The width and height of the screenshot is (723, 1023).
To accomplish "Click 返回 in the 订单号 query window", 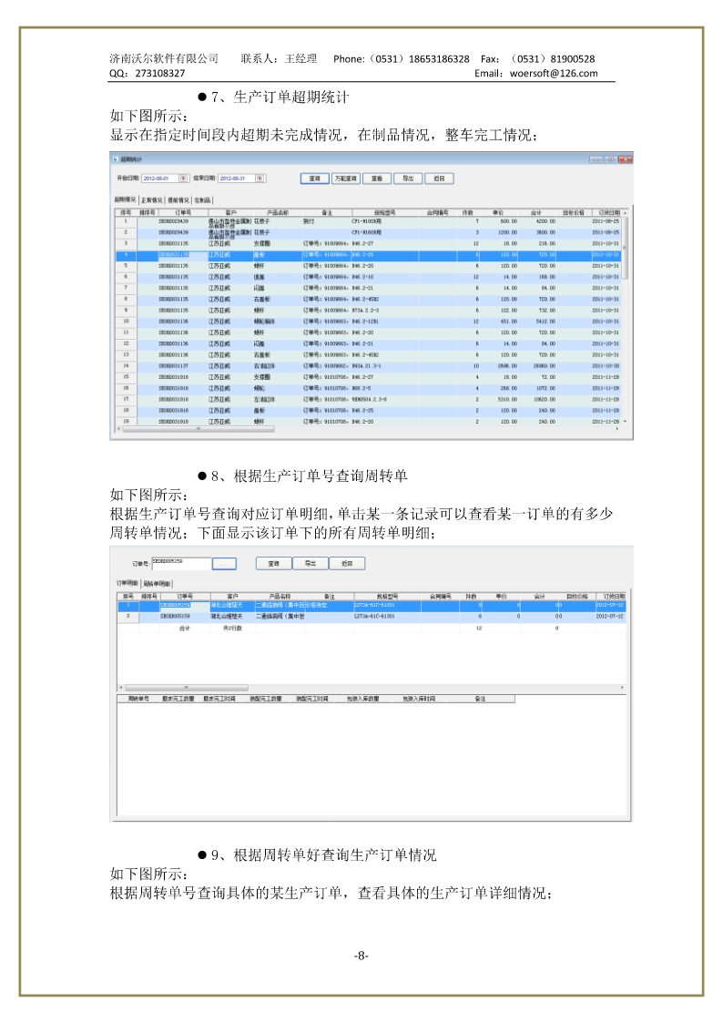I will coord(347,563).
